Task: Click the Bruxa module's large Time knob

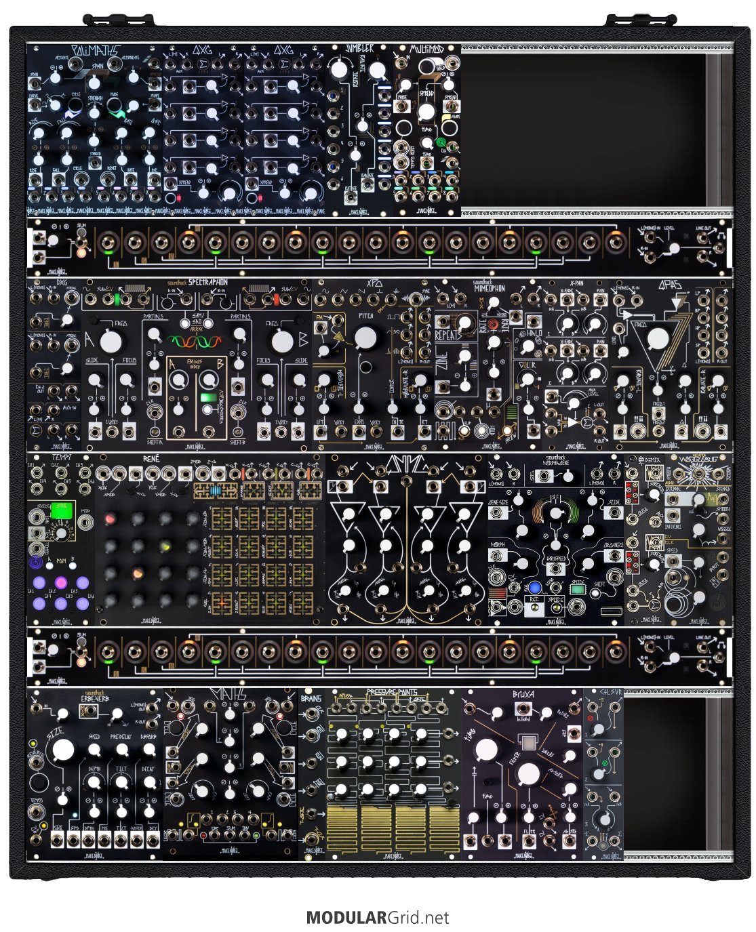Action: (486, 750)
